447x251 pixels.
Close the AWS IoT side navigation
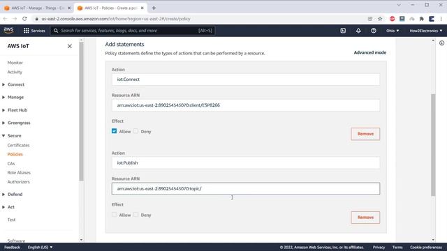(x=70, y=46)
